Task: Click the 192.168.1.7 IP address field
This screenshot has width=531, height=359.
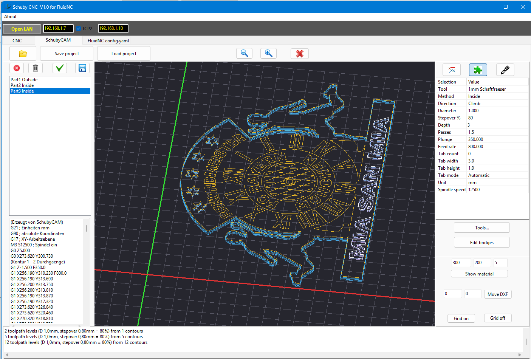Action: [58, 28]
